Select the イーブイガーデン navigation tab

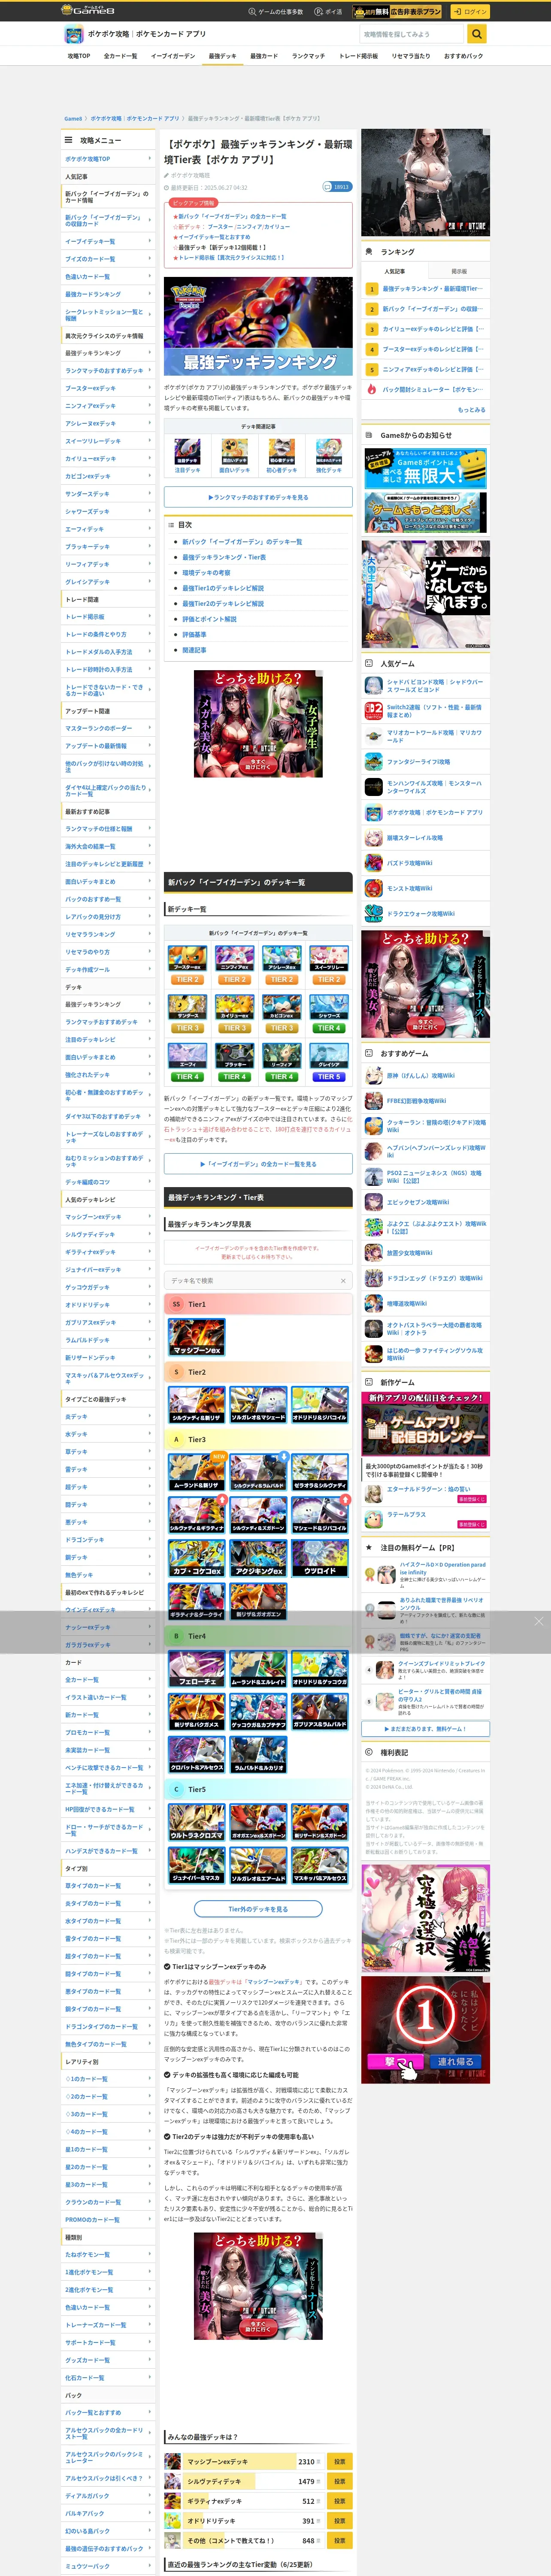tap(173, 56)
